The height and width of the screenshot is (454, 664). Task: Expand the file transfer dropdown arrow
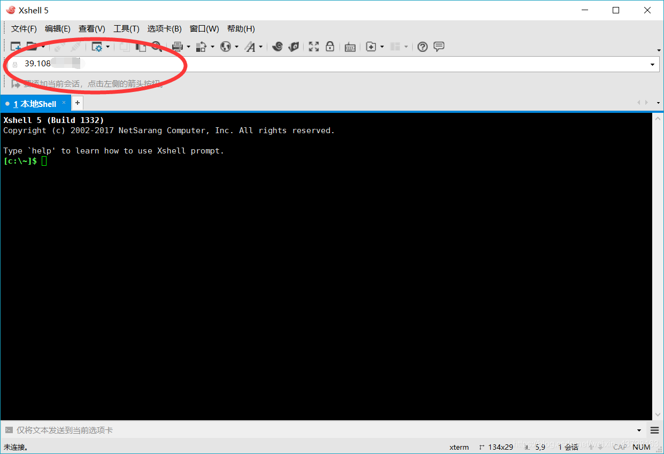(212, 47)
